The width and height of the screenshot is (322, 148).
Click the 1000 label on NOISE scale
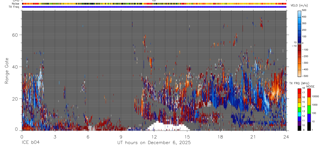point(315,105)
